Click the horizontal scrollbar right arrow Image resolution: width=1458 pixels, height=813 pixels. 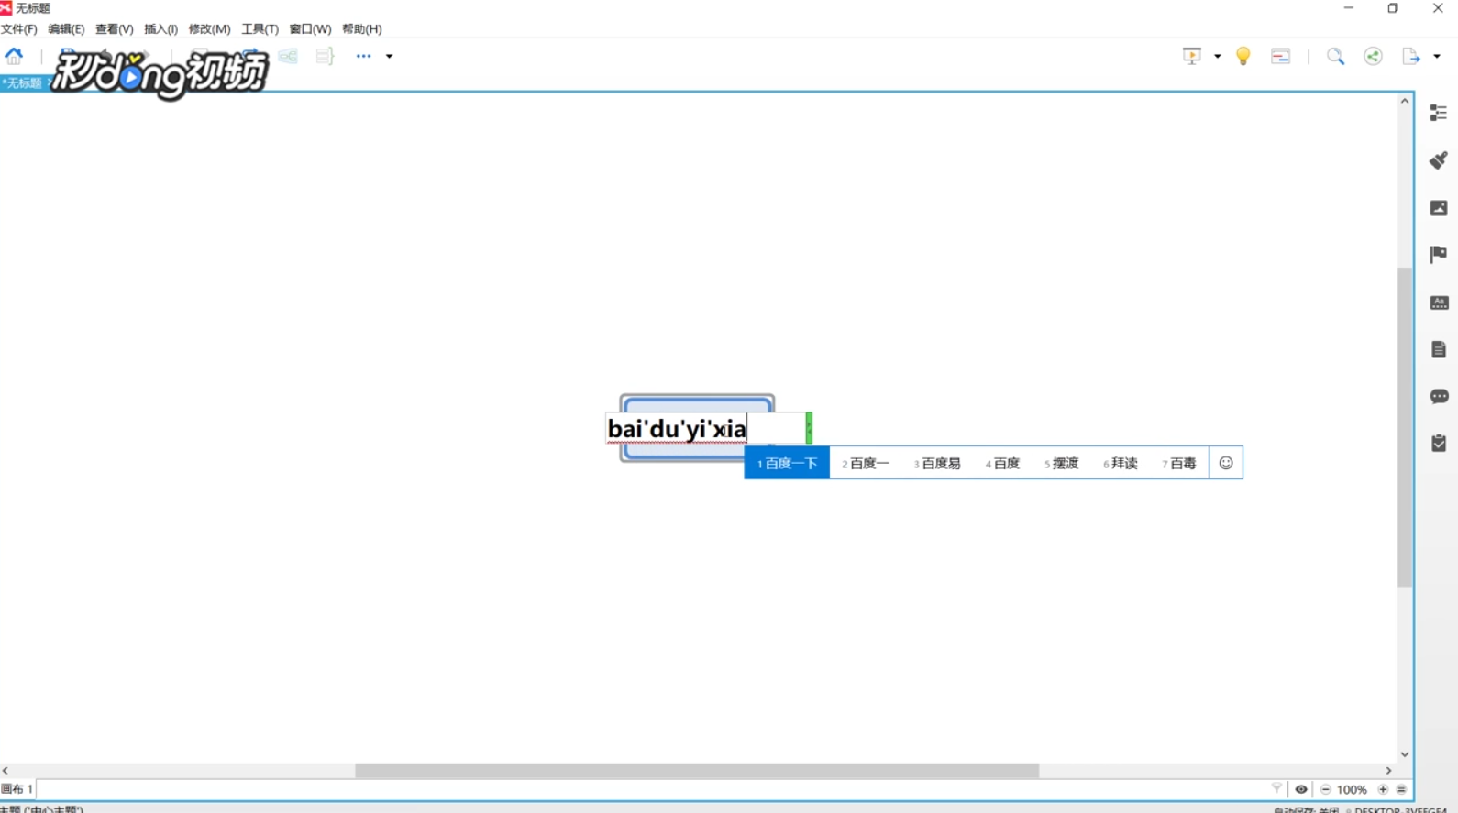(x=1388, y=771)
